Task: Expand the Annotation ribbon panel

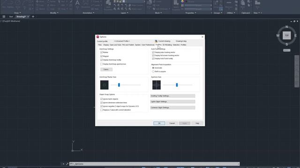Action: pos(88,13)
